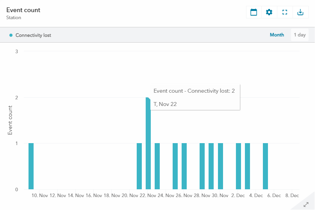The height and width of the screenshot is (210, 316).
Task: Click the last bar before 6. Dec
Action: (265, 166)
